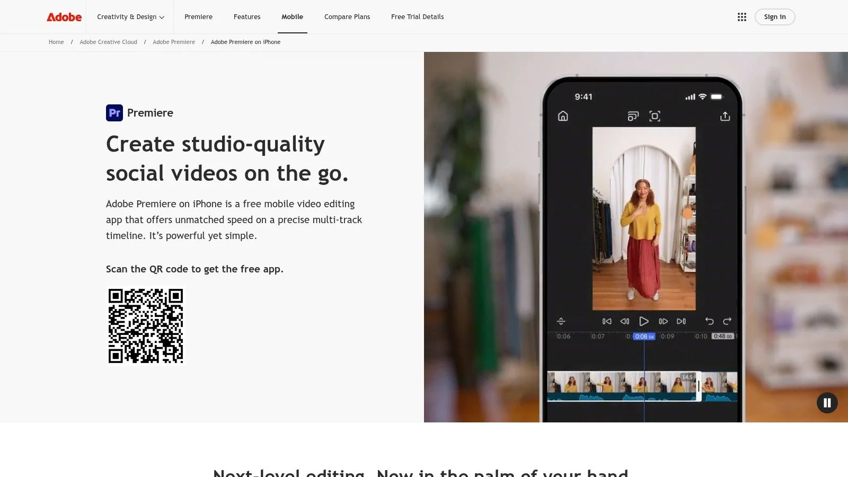
Task: Tap the home icon in phone mockup
Action: click(x=563, y=116)
